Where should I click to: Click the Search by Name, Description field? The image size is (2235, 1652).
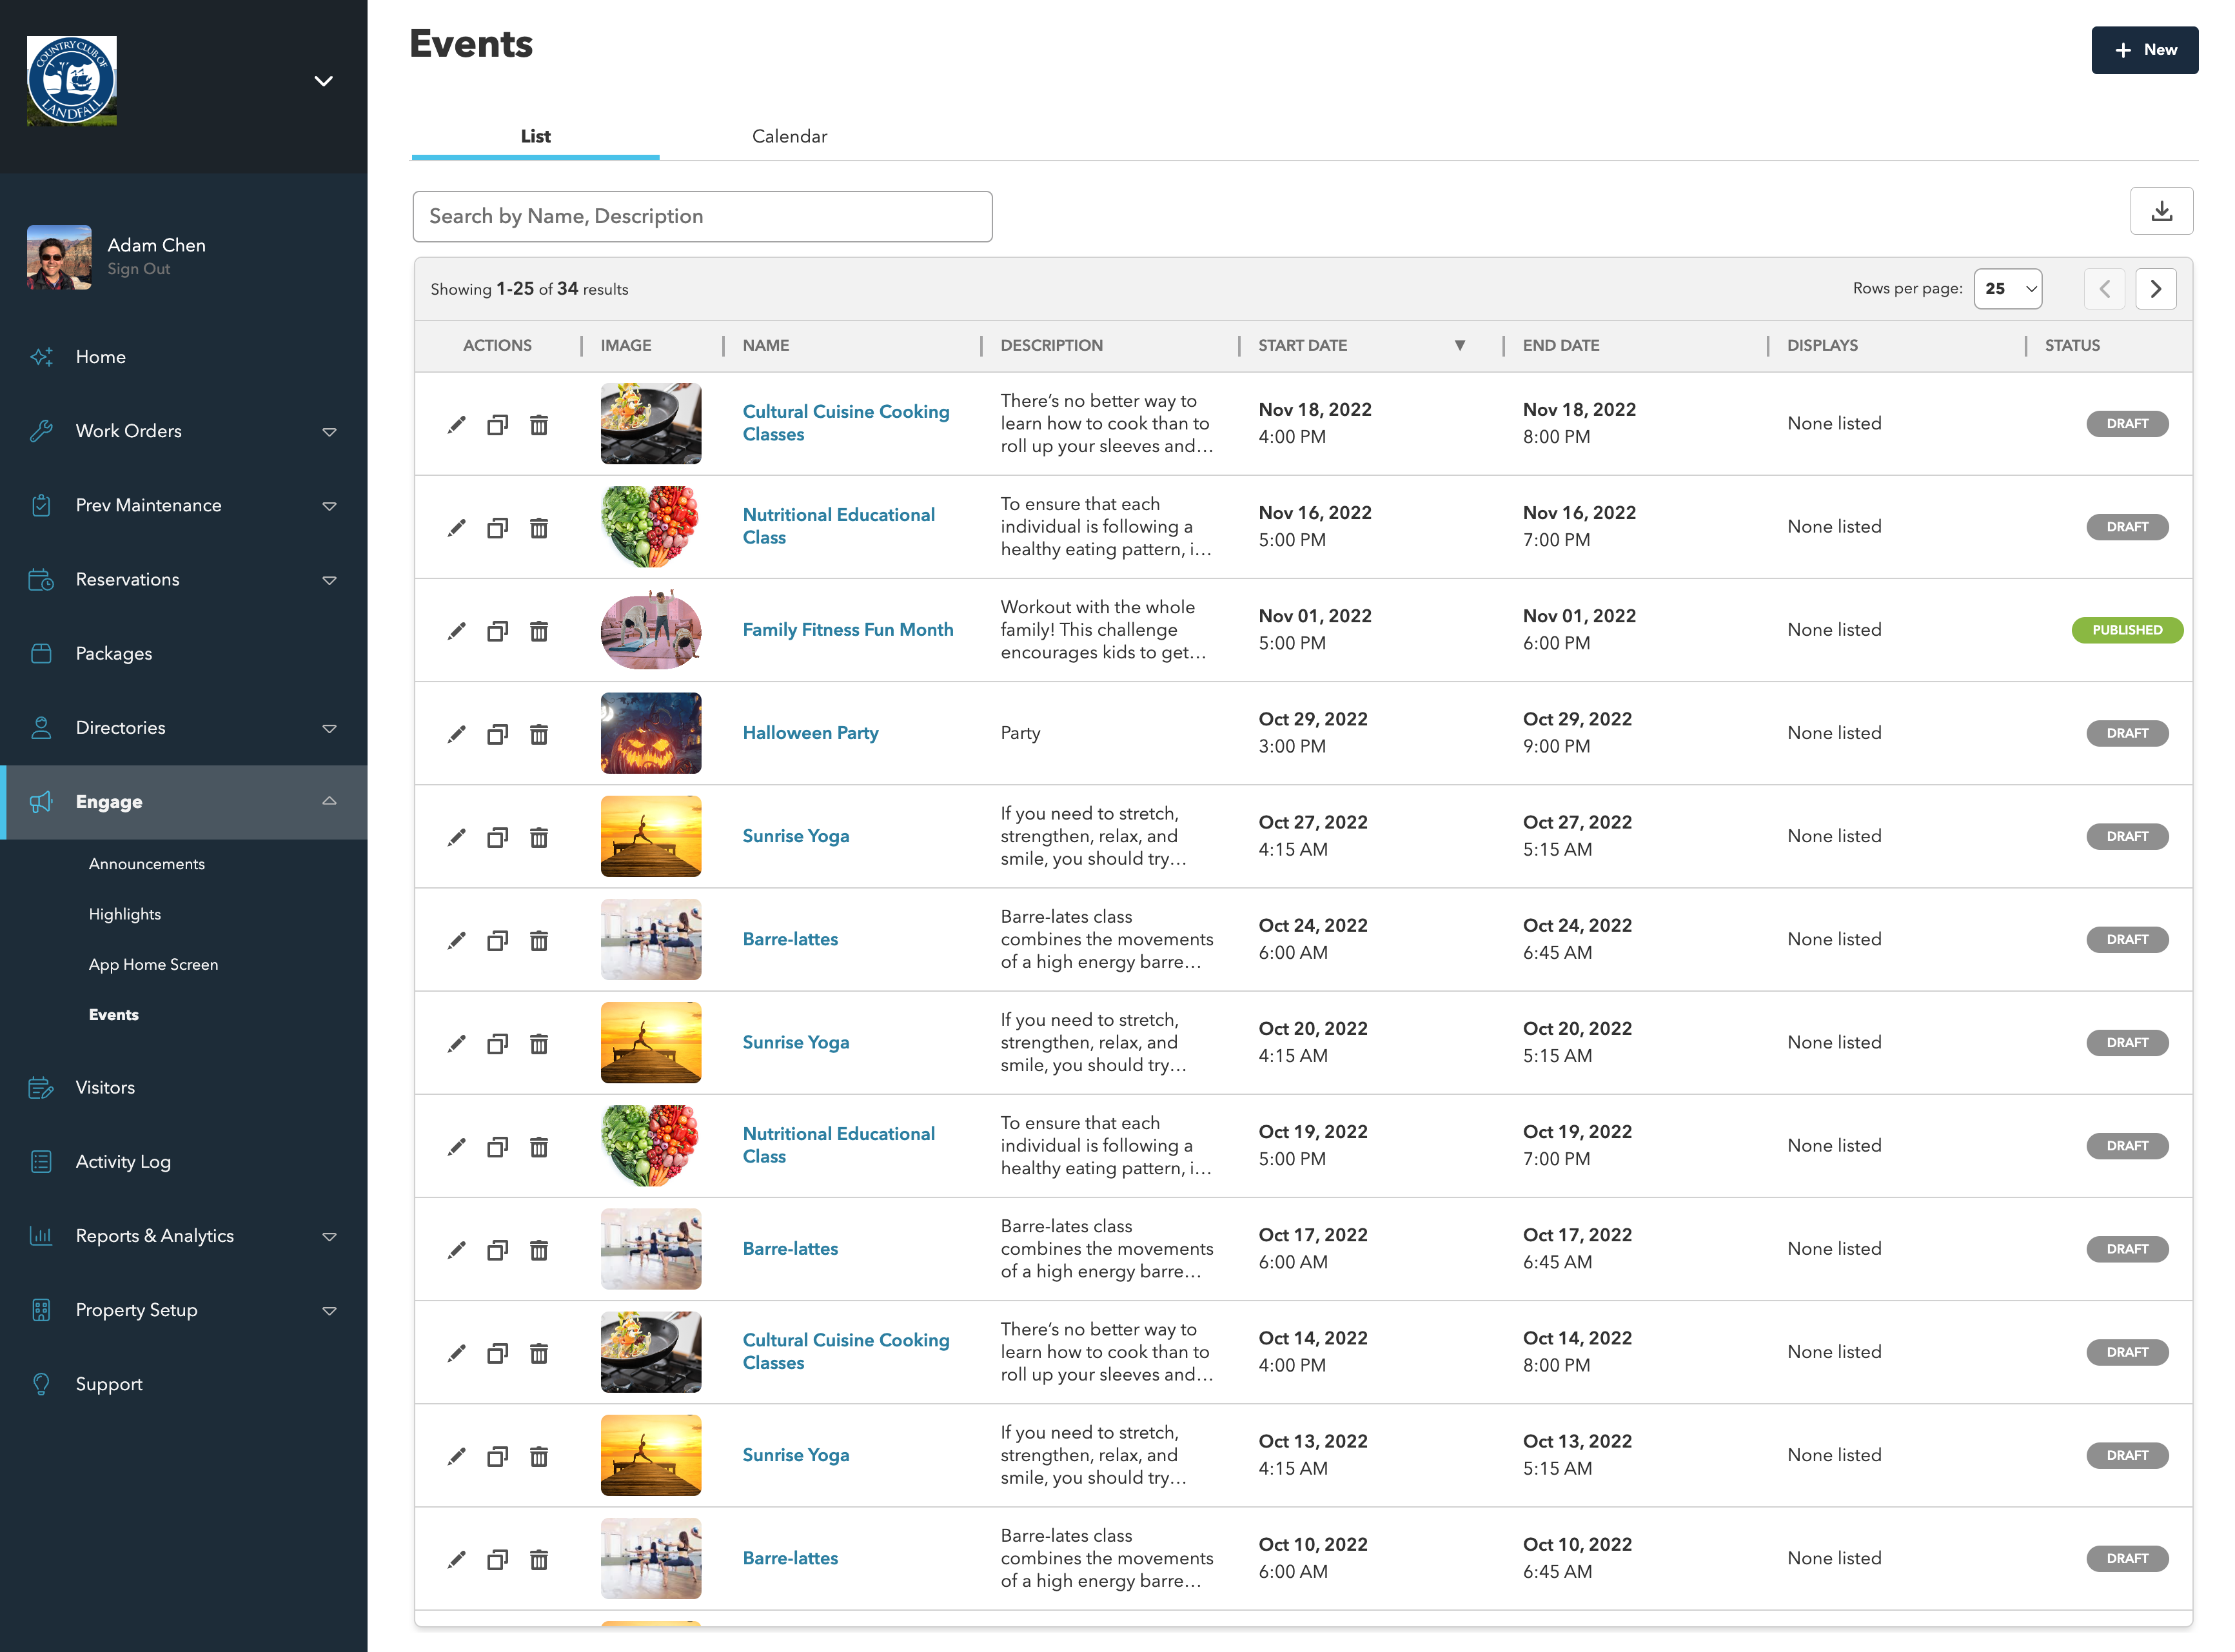pyautogui.click(x=702, y=216)
